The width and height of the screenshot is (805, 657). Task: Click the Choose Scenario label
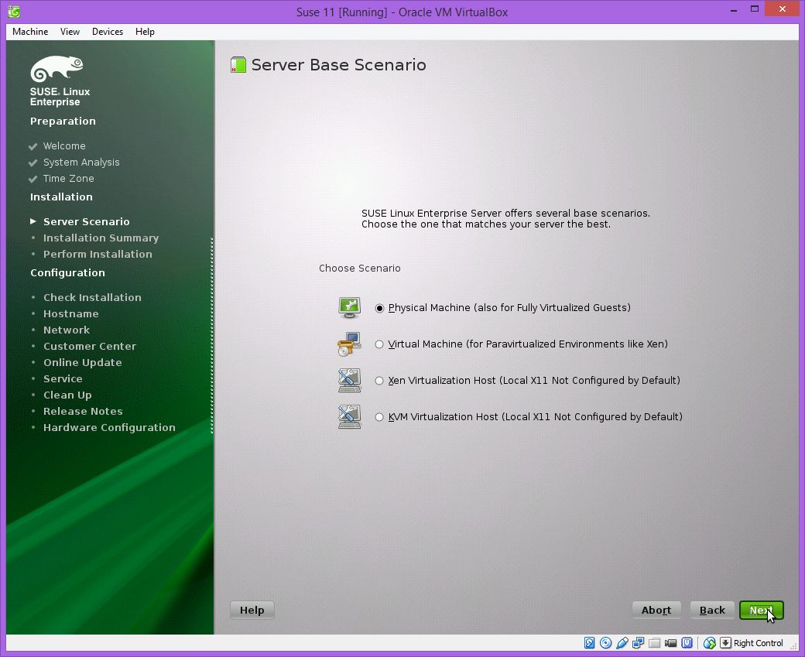pyautogui.click(x=359, y=268)
